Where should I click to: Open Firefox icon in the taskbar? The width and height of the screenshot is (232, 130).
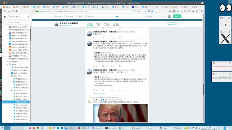[34, 128]
